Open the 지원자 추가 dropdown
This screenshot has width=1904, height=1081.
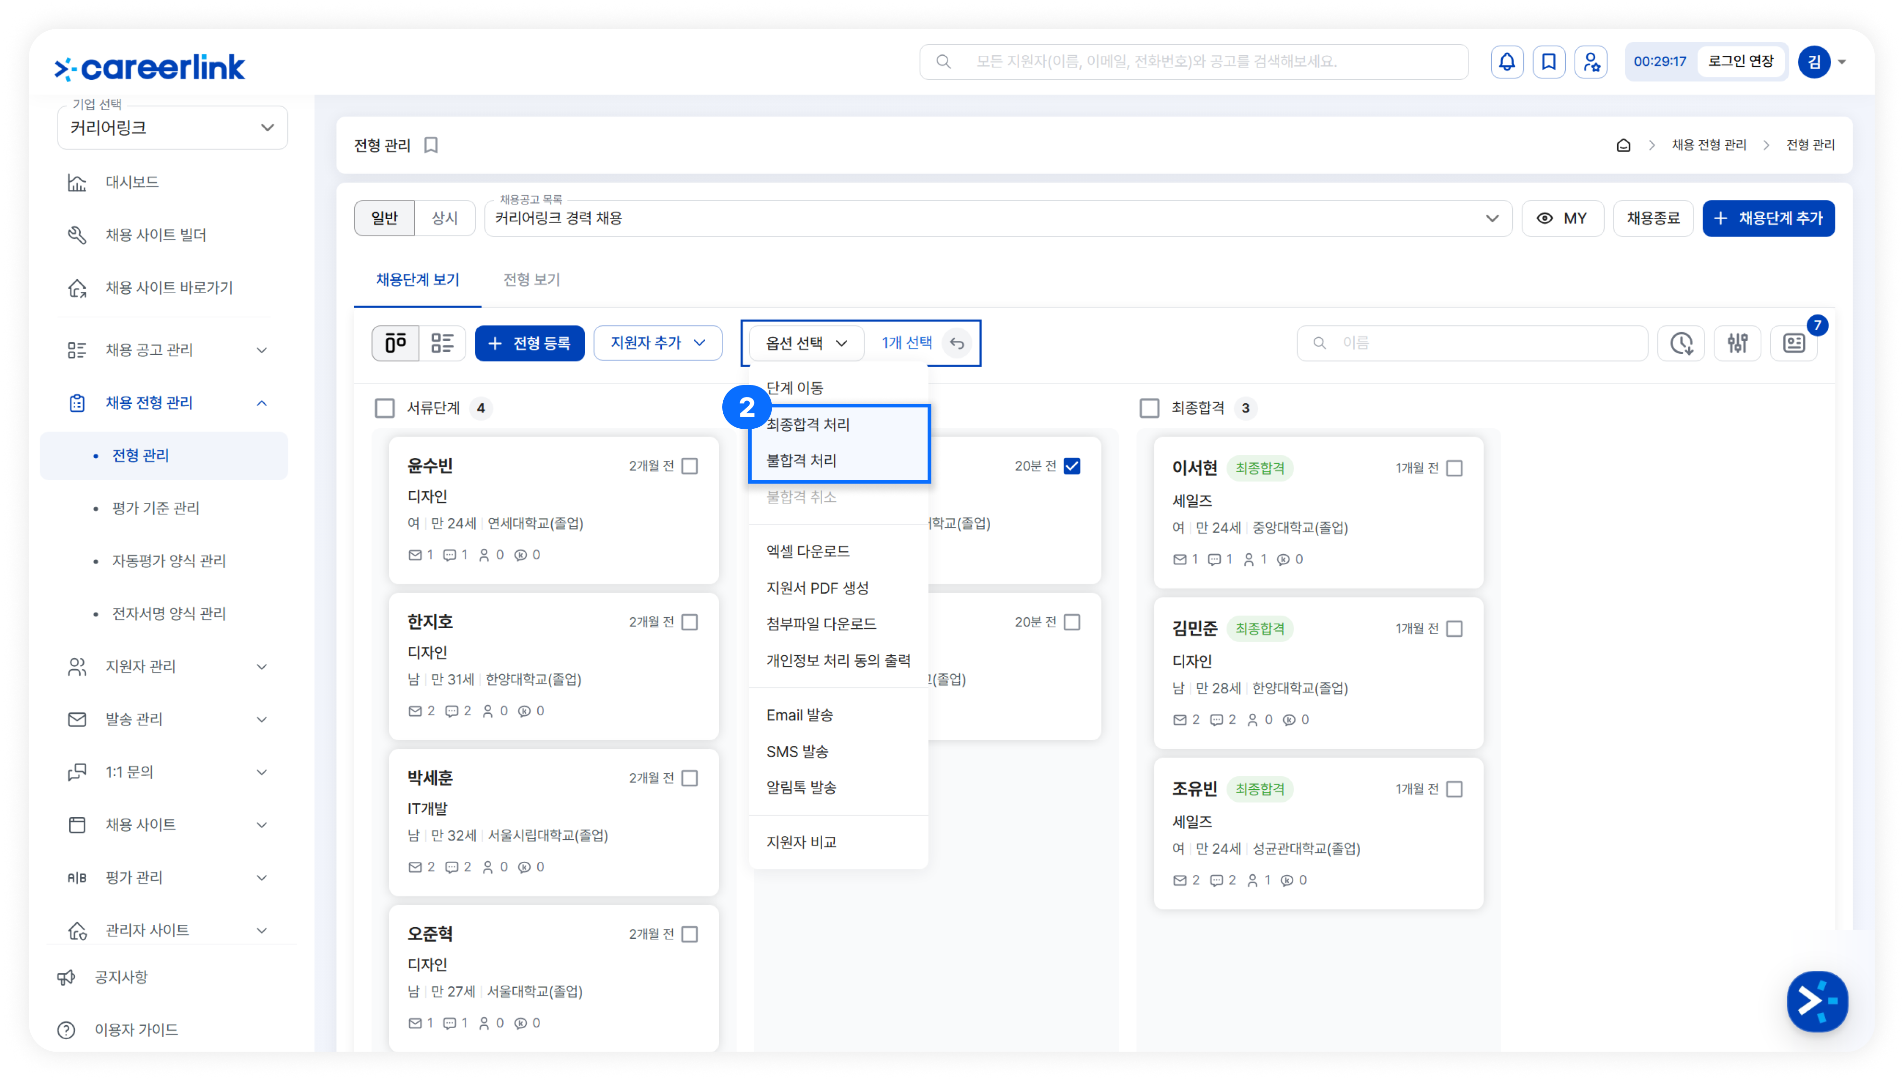coord(658,343)
